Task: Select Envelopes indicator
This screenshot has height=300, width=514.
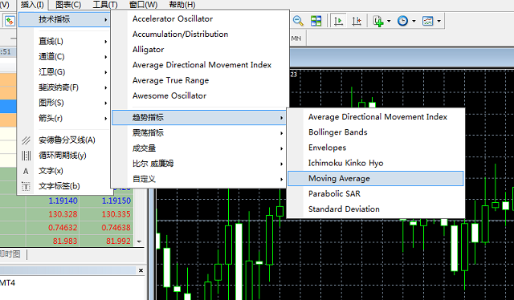Action: click(x=376, y=148)
